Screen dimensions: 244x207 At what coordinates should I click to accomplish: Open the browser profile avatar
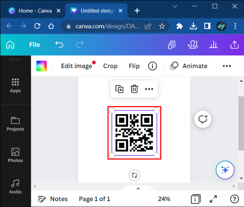[221, 26]
